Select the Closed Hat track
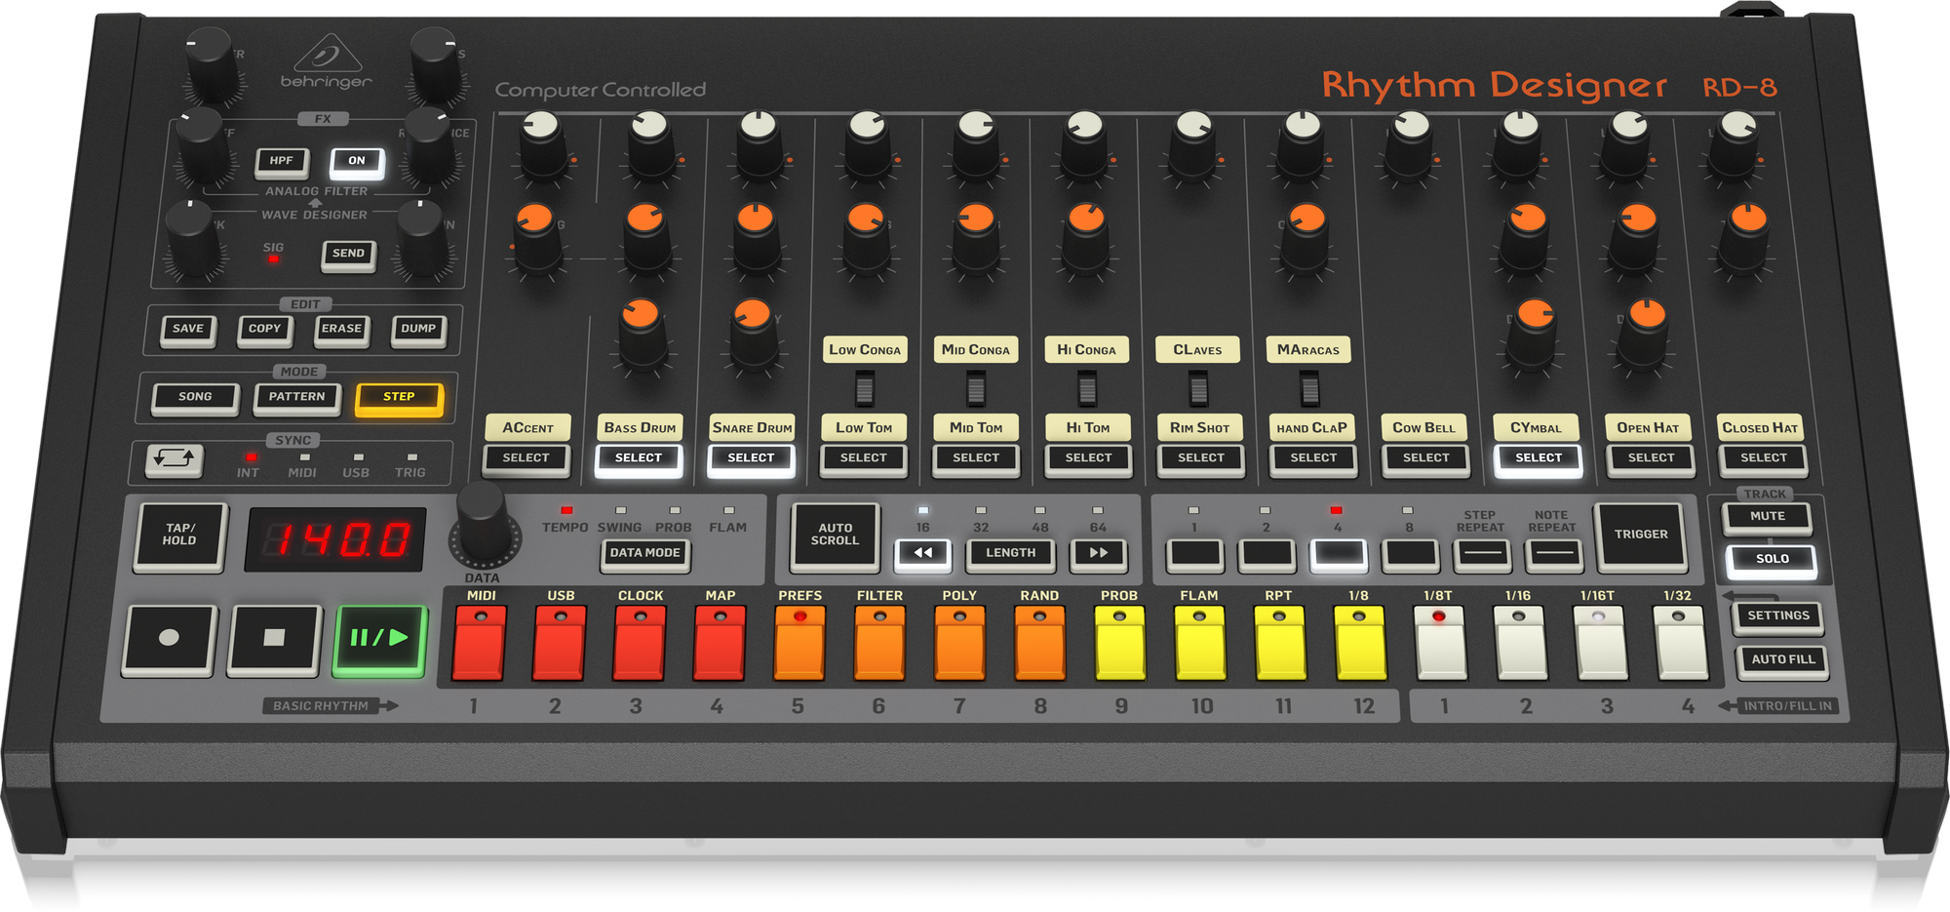The height and width of the screenshot is (912, 1950). tap(1764, 458)
